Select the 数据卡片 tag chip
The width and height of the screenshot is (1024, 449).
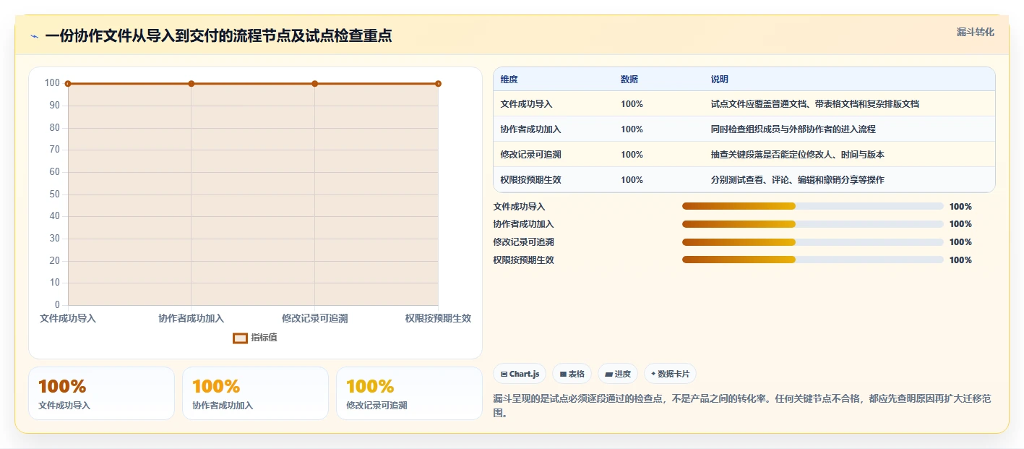pos(670,374)
